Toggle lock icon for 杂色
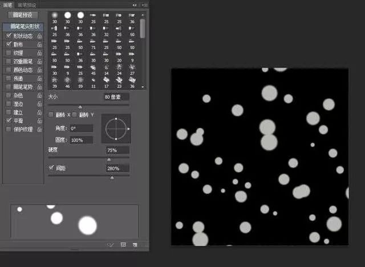365x267 pixels. click(x=39, y=95)
